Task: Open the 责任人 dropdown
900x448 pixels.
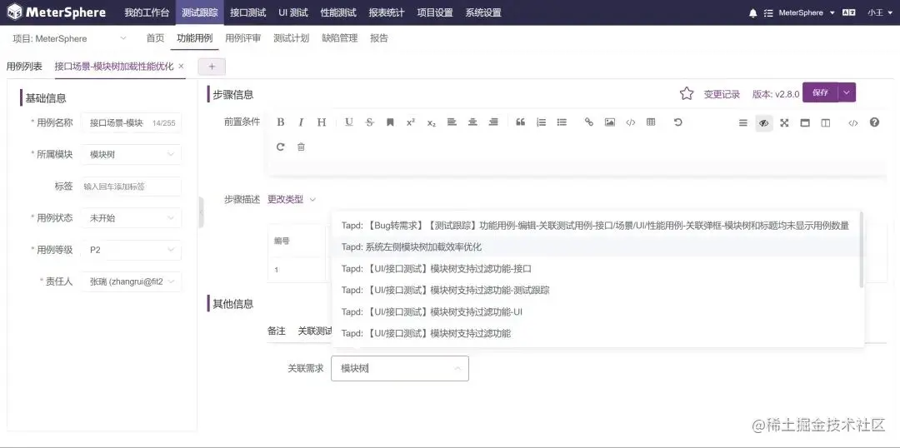Action: (132, 281)
